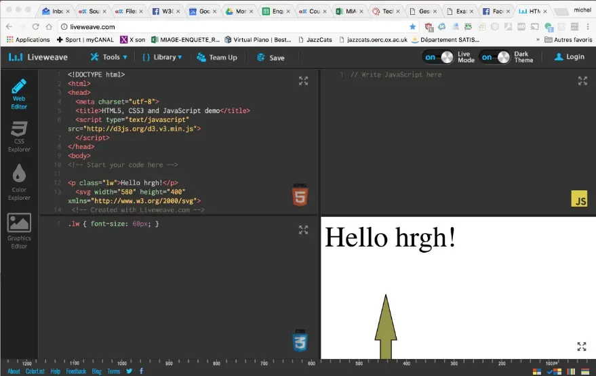
Task: Switch to the vertical columns layout
Action: [571, 371]
